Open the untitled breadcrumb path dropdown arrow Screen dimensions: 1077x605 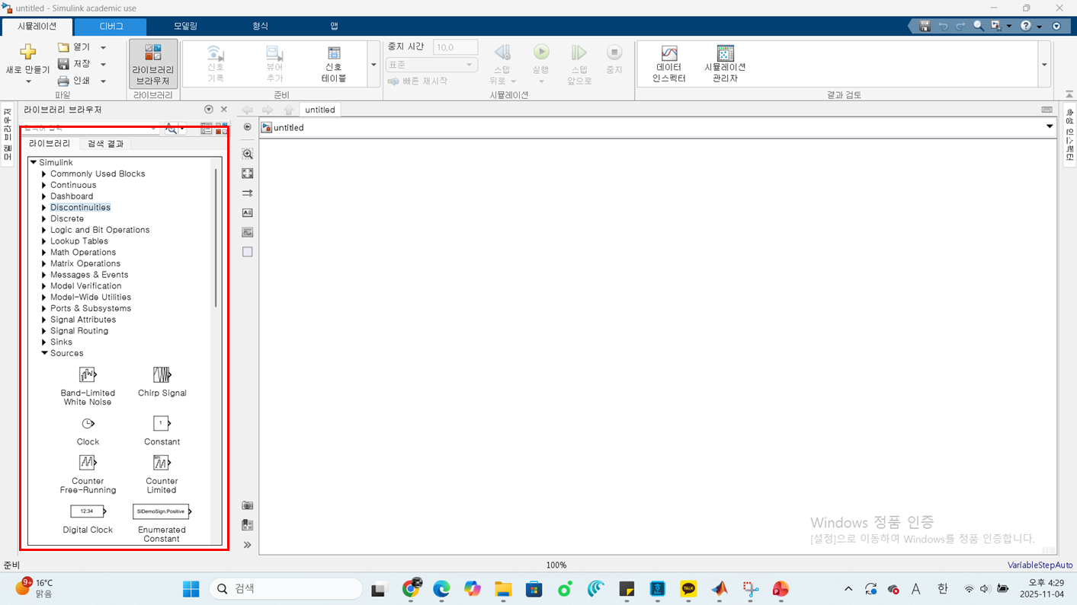(x=1050, y=127)
